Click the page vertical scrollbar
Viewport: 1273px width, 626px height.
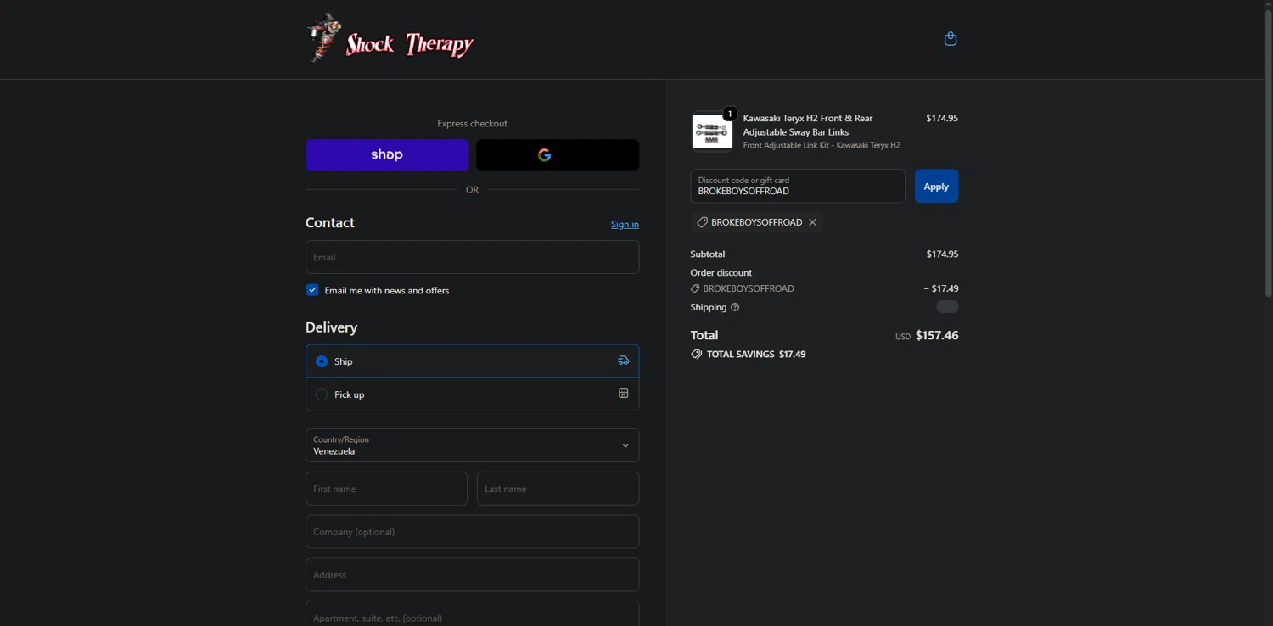click(1269, 153)
